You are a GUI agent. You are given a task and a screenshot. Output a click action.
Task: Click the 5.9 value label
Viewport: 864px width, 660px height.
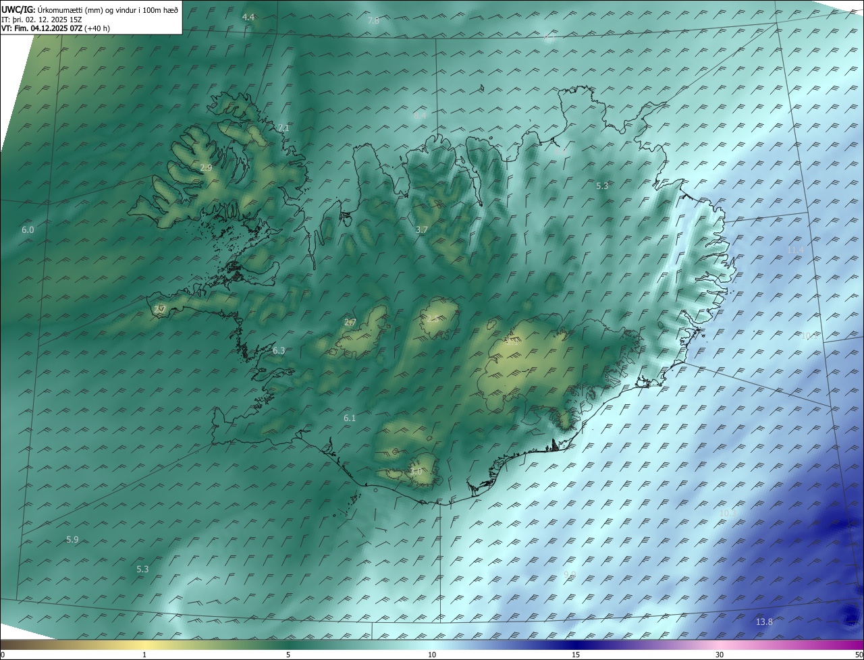pyautogui.click(x=72, y=540)
